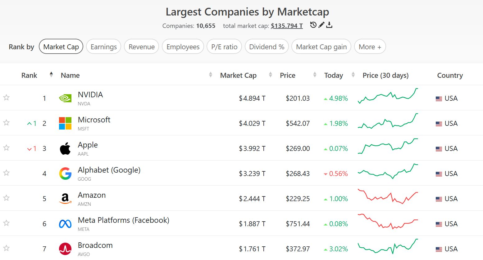Toggle favorite star for Alphabet (Google)
Image resolution: width=483 pixels, height=260 pixels.
tap(6, 173)
